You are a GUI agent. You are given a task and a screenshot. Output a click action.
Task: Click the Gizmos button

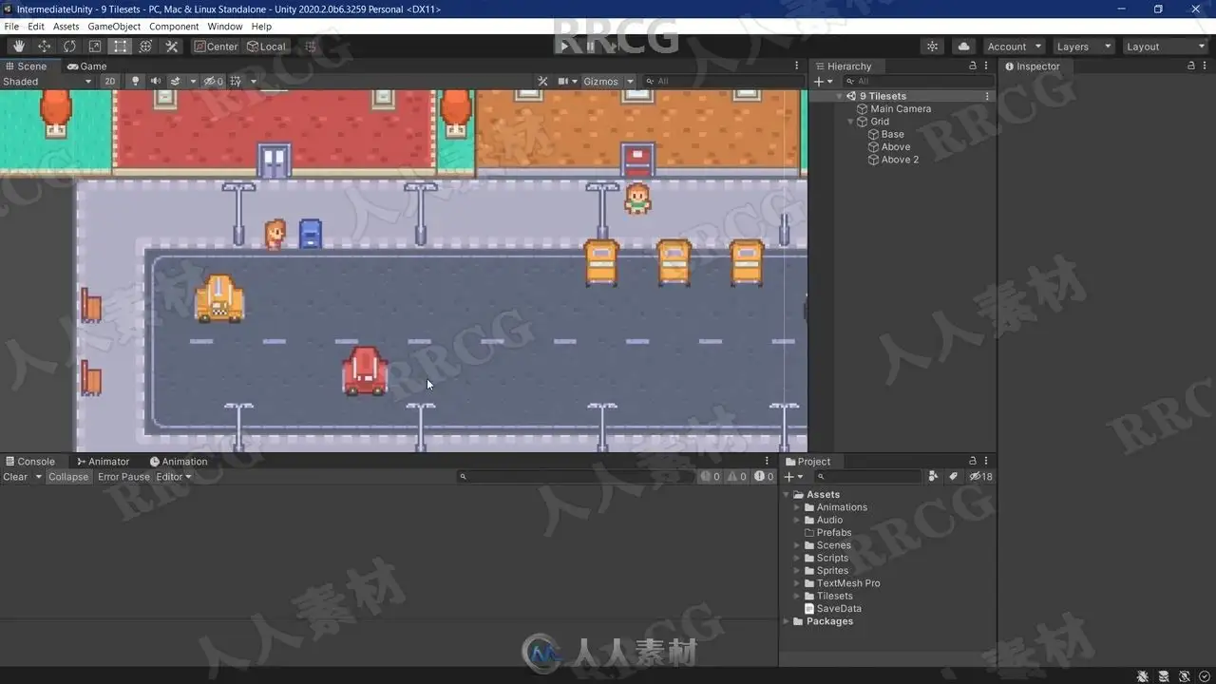coord(600,82)
